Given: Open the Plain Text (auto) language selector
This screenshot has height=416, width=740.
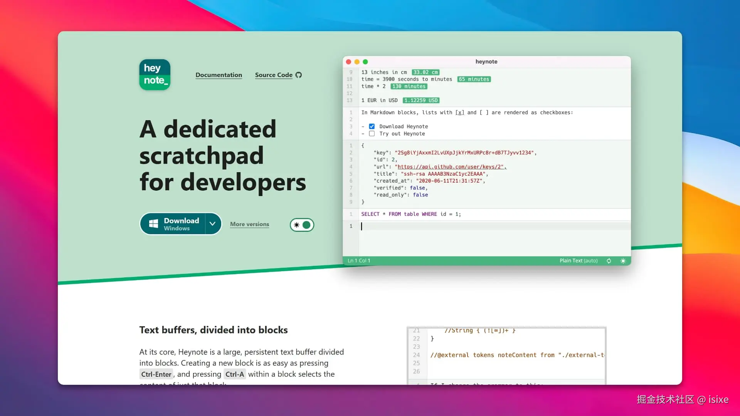Looking at the screenshot, I should 578,261.
